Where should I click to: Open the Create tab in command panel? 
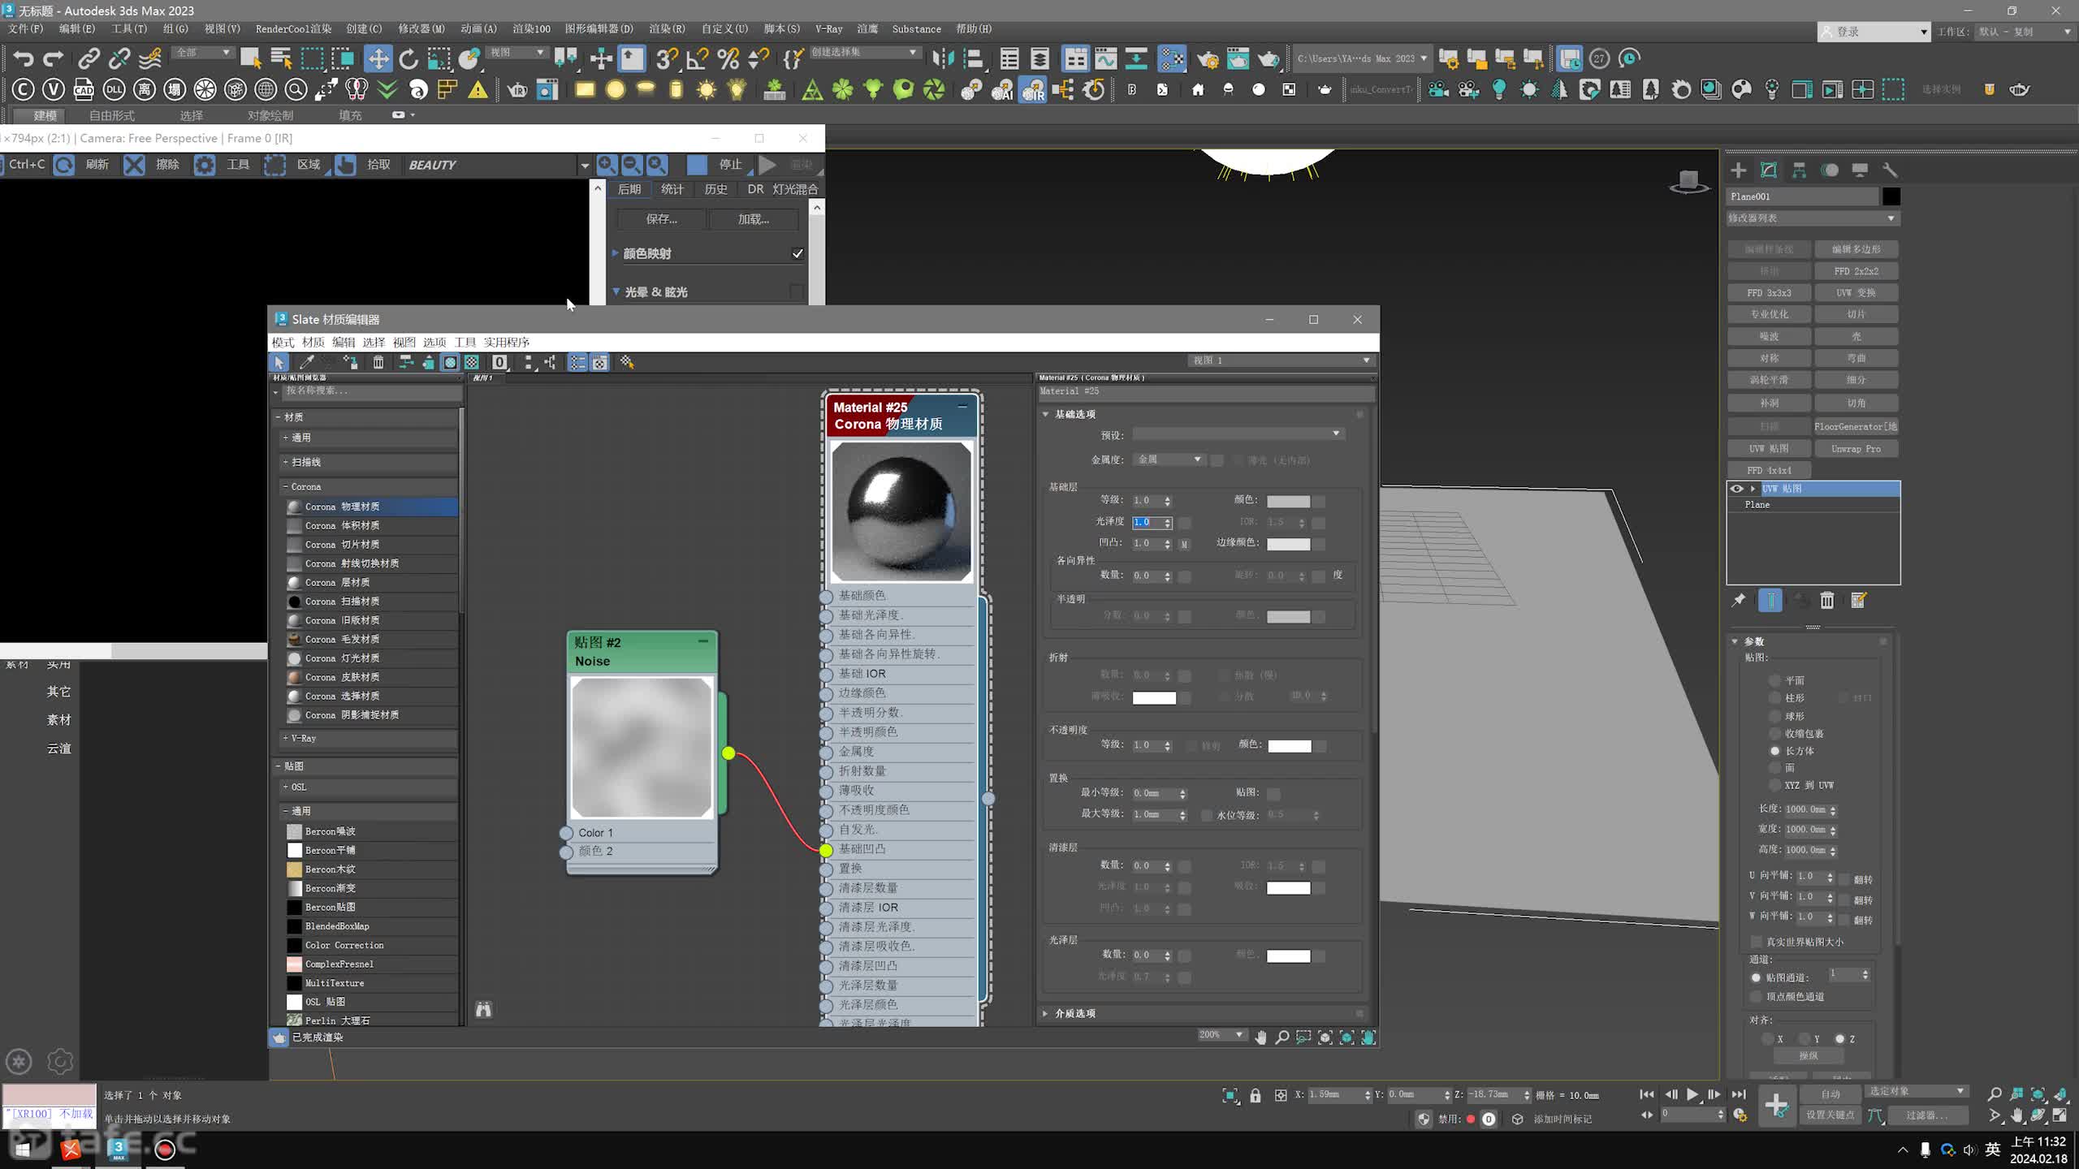tap(1739, 170)
